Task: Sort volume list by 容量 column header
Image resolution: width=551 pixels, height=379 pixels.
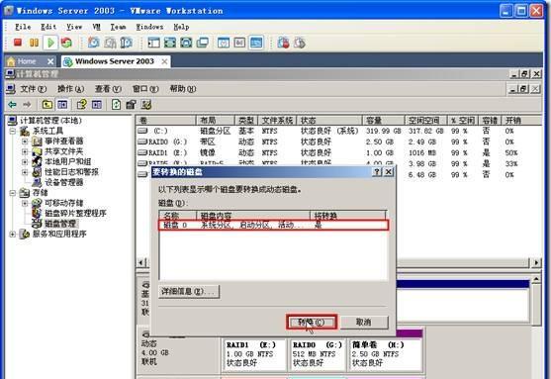Action: pyautogui.click(x=384, y=121)
